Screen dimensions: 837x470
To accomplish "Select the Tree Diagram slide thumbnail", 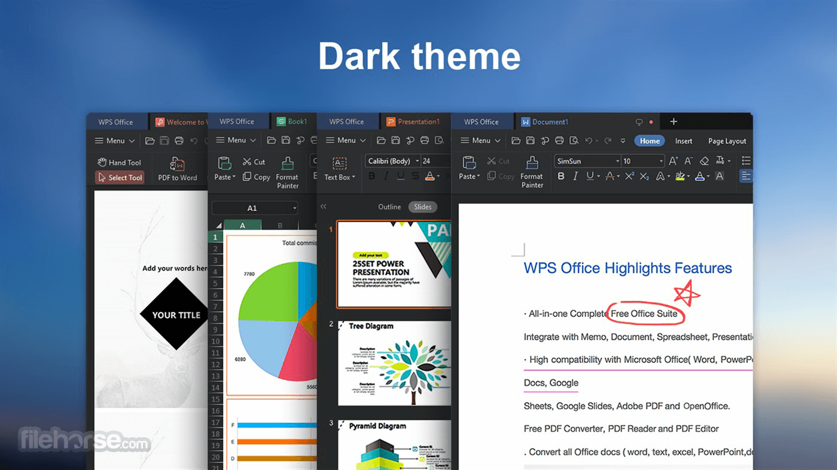I will click(394, 364).
